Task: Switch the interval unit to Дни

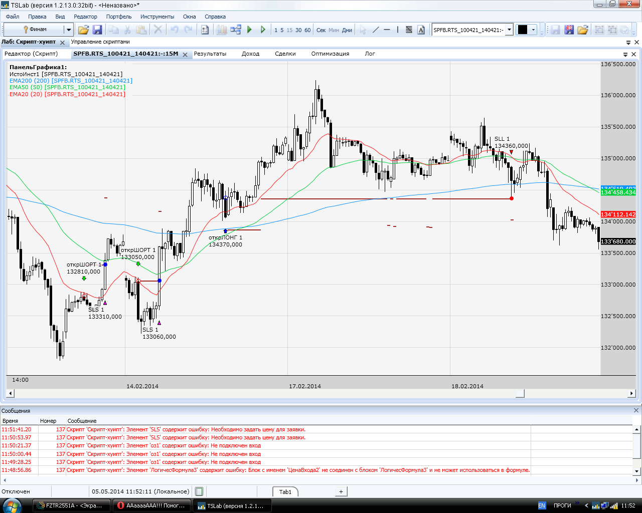Action: point(347,30)
